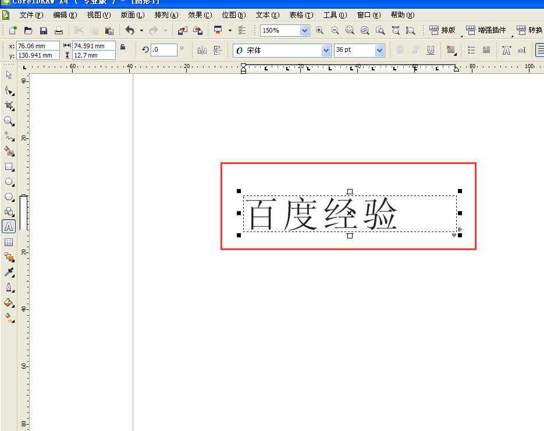Select the Shape tool
544x431 pixels.
point(8,90)
